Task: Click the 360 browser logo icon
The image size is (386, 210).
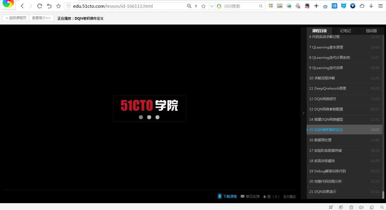Action: click(8, 3)
